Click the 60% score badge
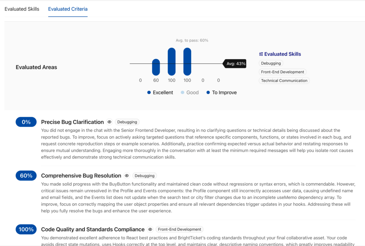365x246 pixels. 26,176
